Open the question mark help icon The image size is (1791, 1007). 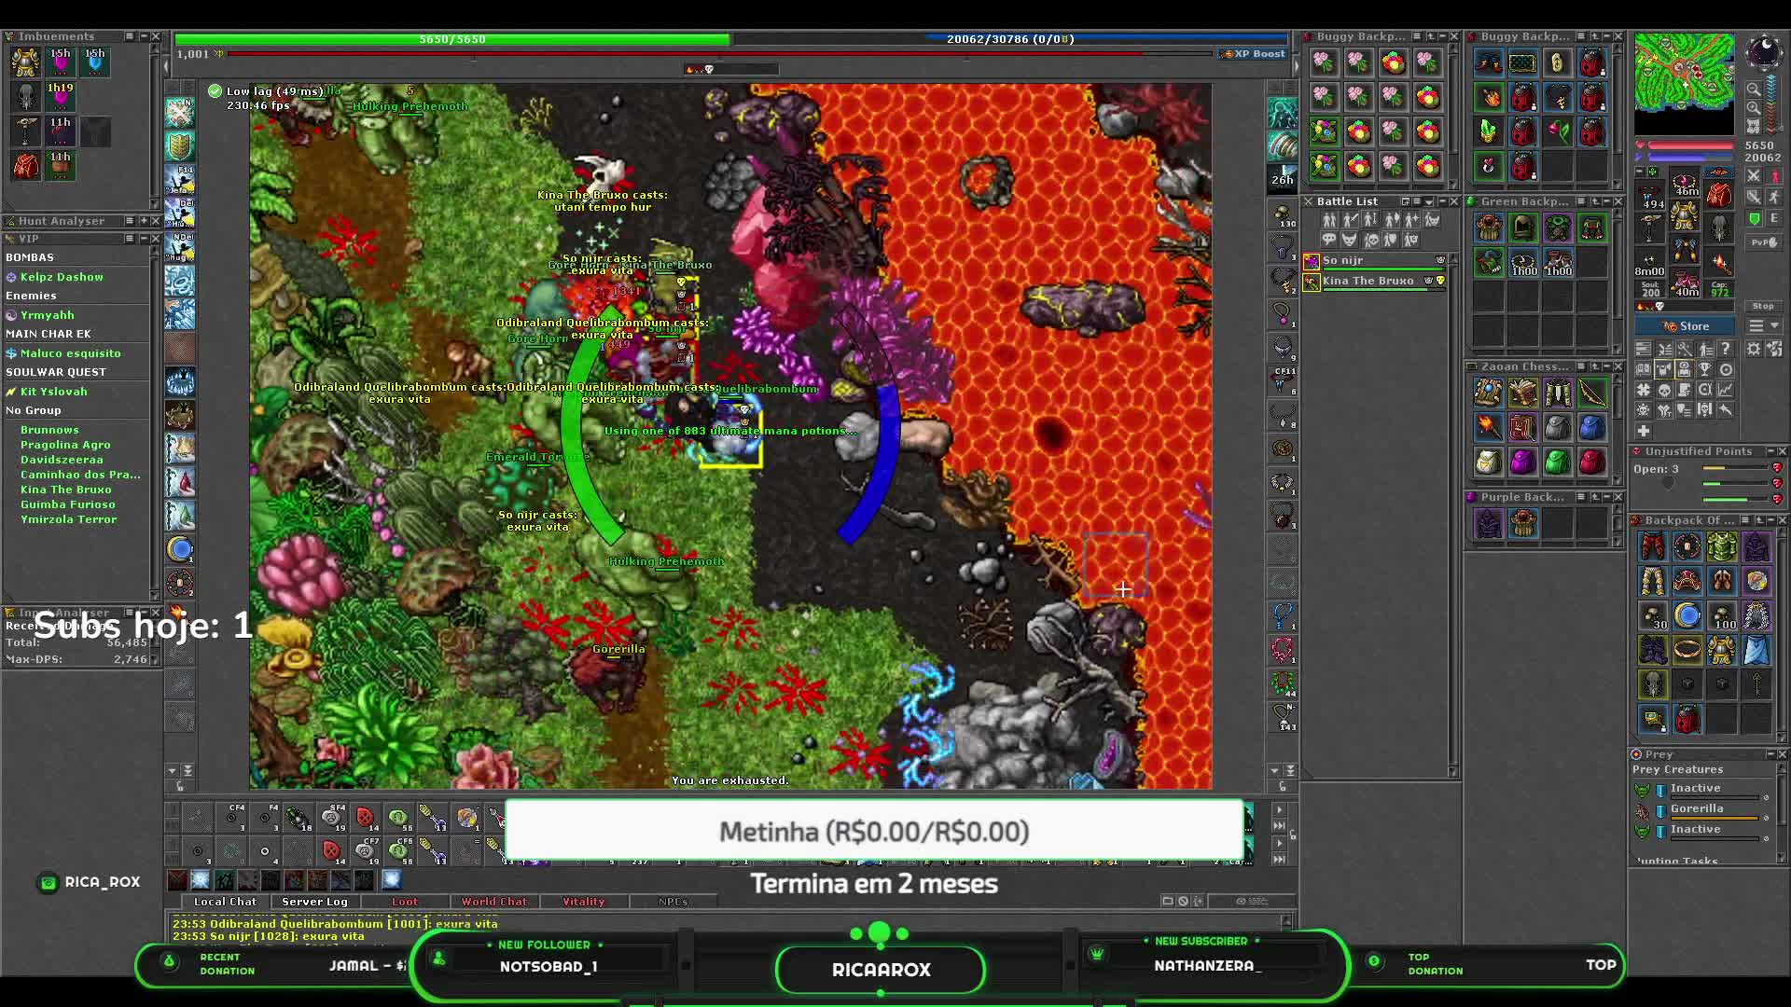[x=1726, y=350]
